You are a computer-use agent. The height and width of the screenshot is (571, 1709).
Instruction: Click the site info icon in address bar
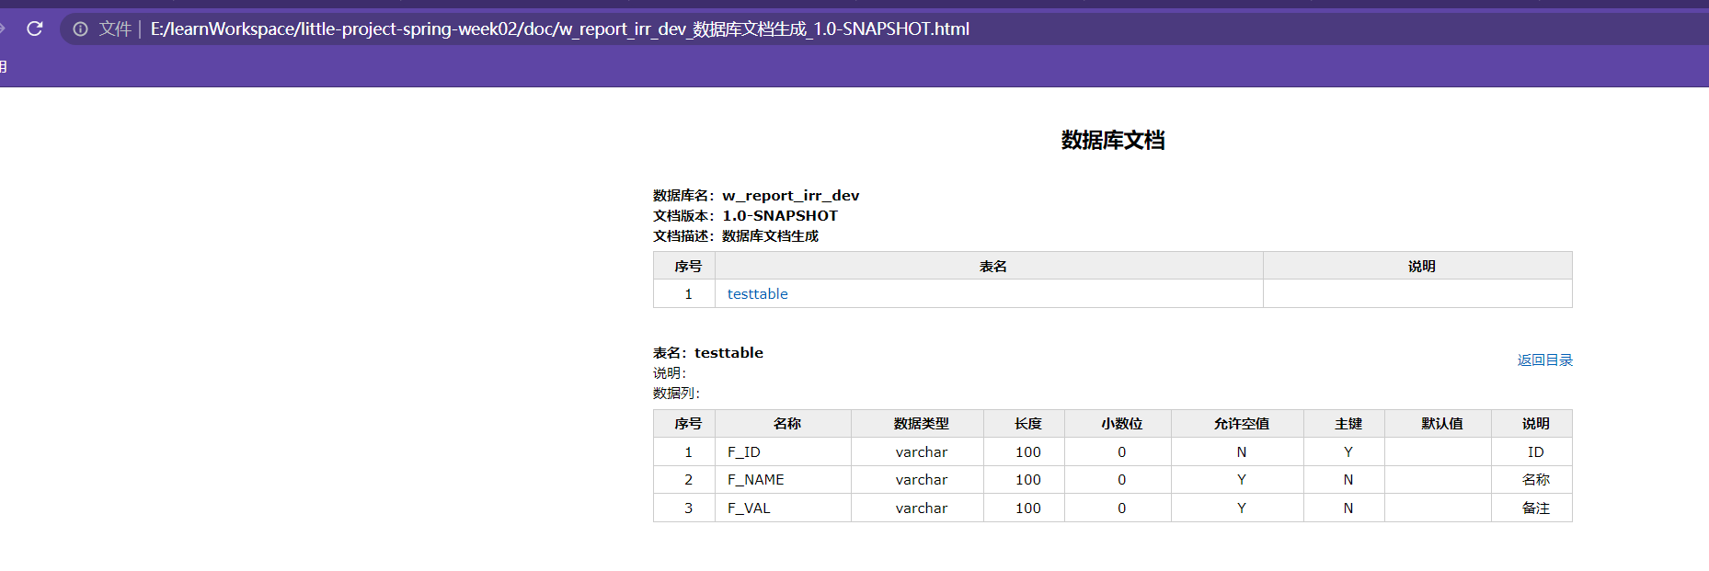pyautogui.click(x=81, y=29)
